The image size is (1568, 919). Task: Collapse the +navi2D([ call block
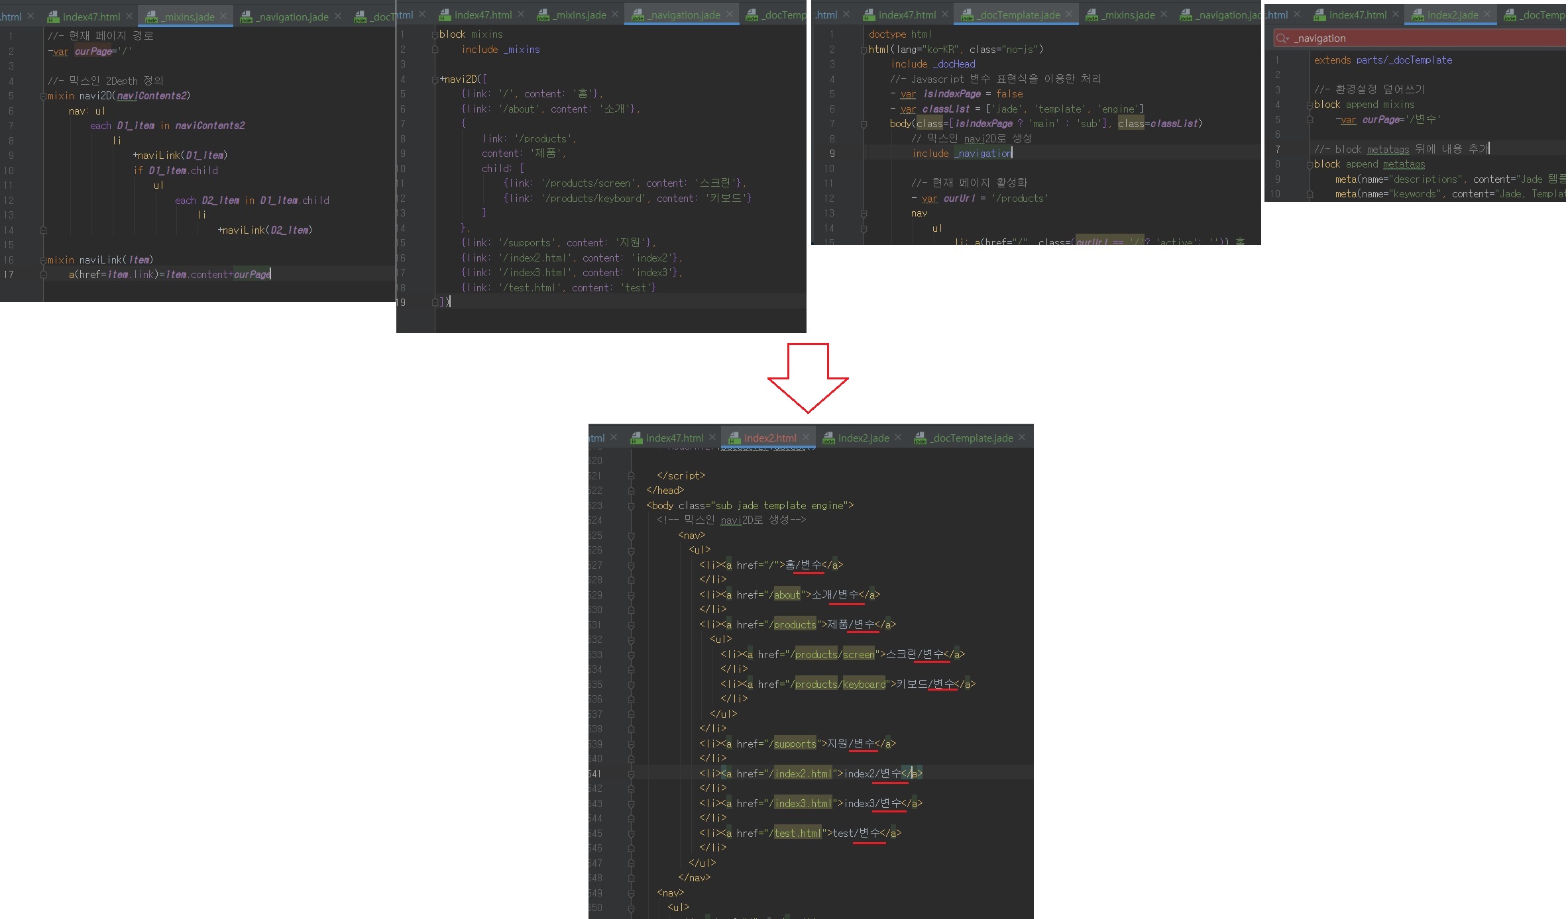(x=435, y=79)
